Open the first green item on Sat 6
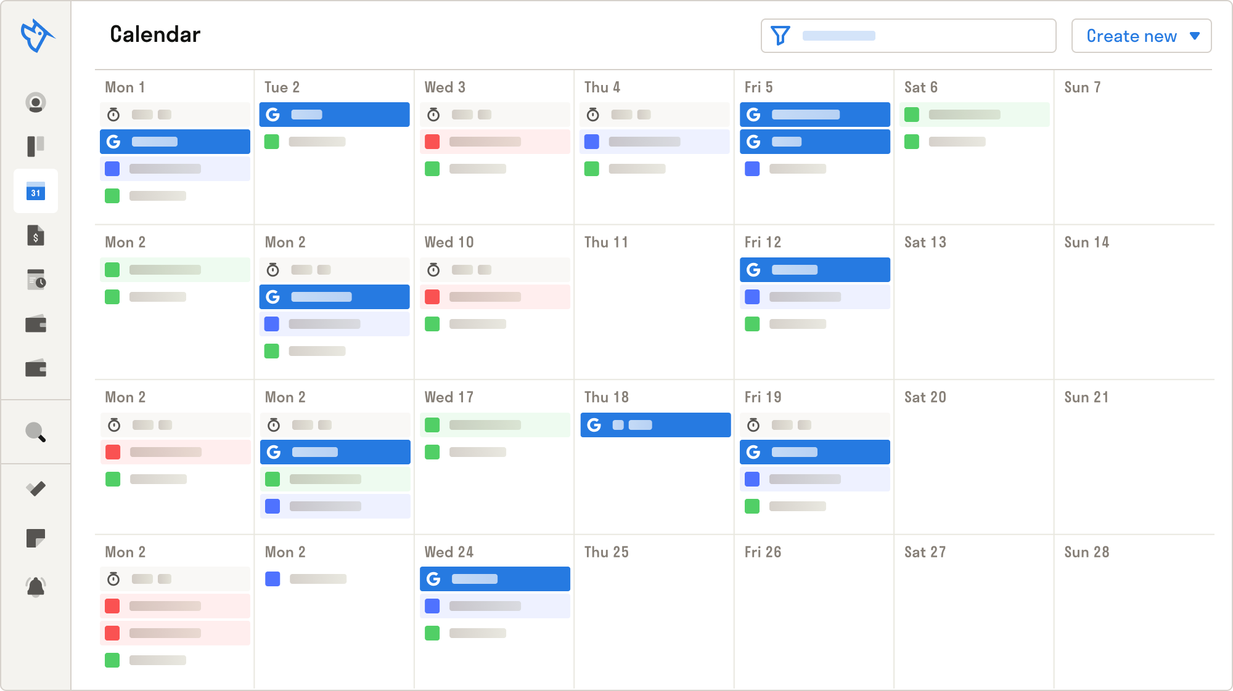 click(x=974, y=115)
